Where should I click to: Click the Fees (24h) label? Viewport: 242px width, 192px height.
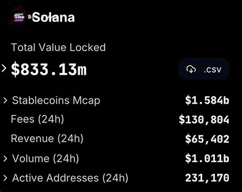(38, 119)
